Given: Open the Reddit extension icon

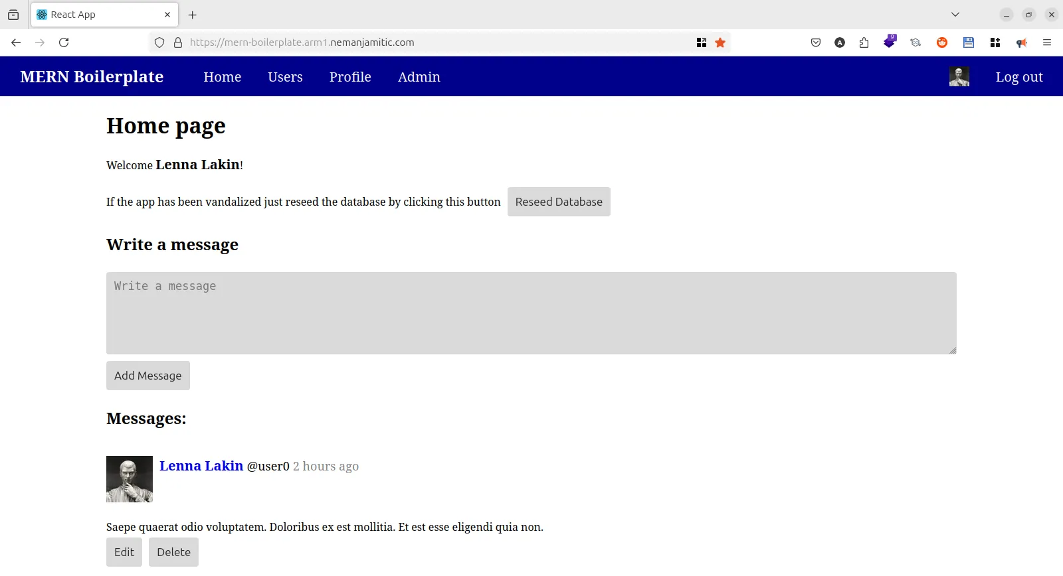Looking at the screenshot, I should (x=942, y=42).
